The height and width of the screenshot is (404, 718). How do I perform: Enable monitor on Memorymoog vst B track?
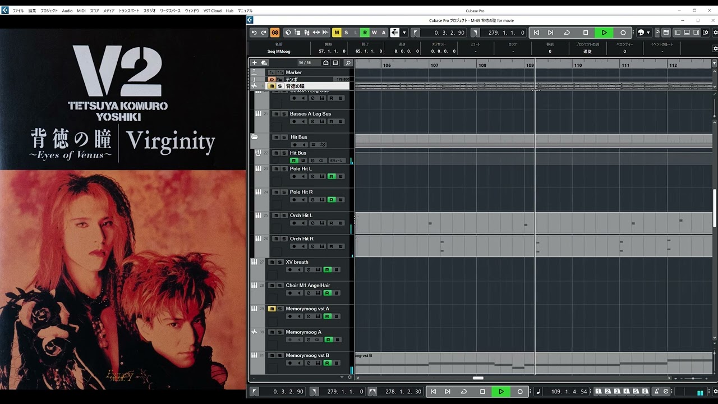click(299, 363)
